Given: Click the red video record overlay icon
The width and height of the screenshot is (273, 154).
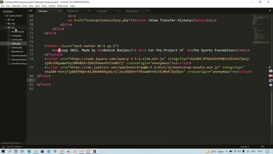Looking at the screenshot, I should pyautogui.click(x=270, y=76).
